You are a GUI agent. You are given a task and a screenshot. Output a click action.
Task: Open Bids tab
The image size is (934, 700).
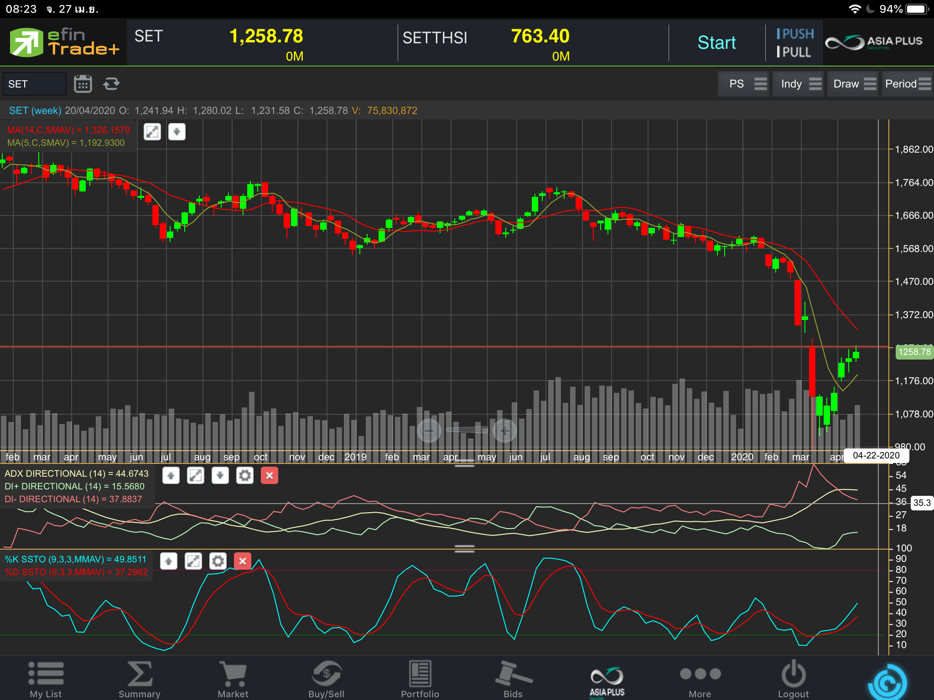click(514, 679)
